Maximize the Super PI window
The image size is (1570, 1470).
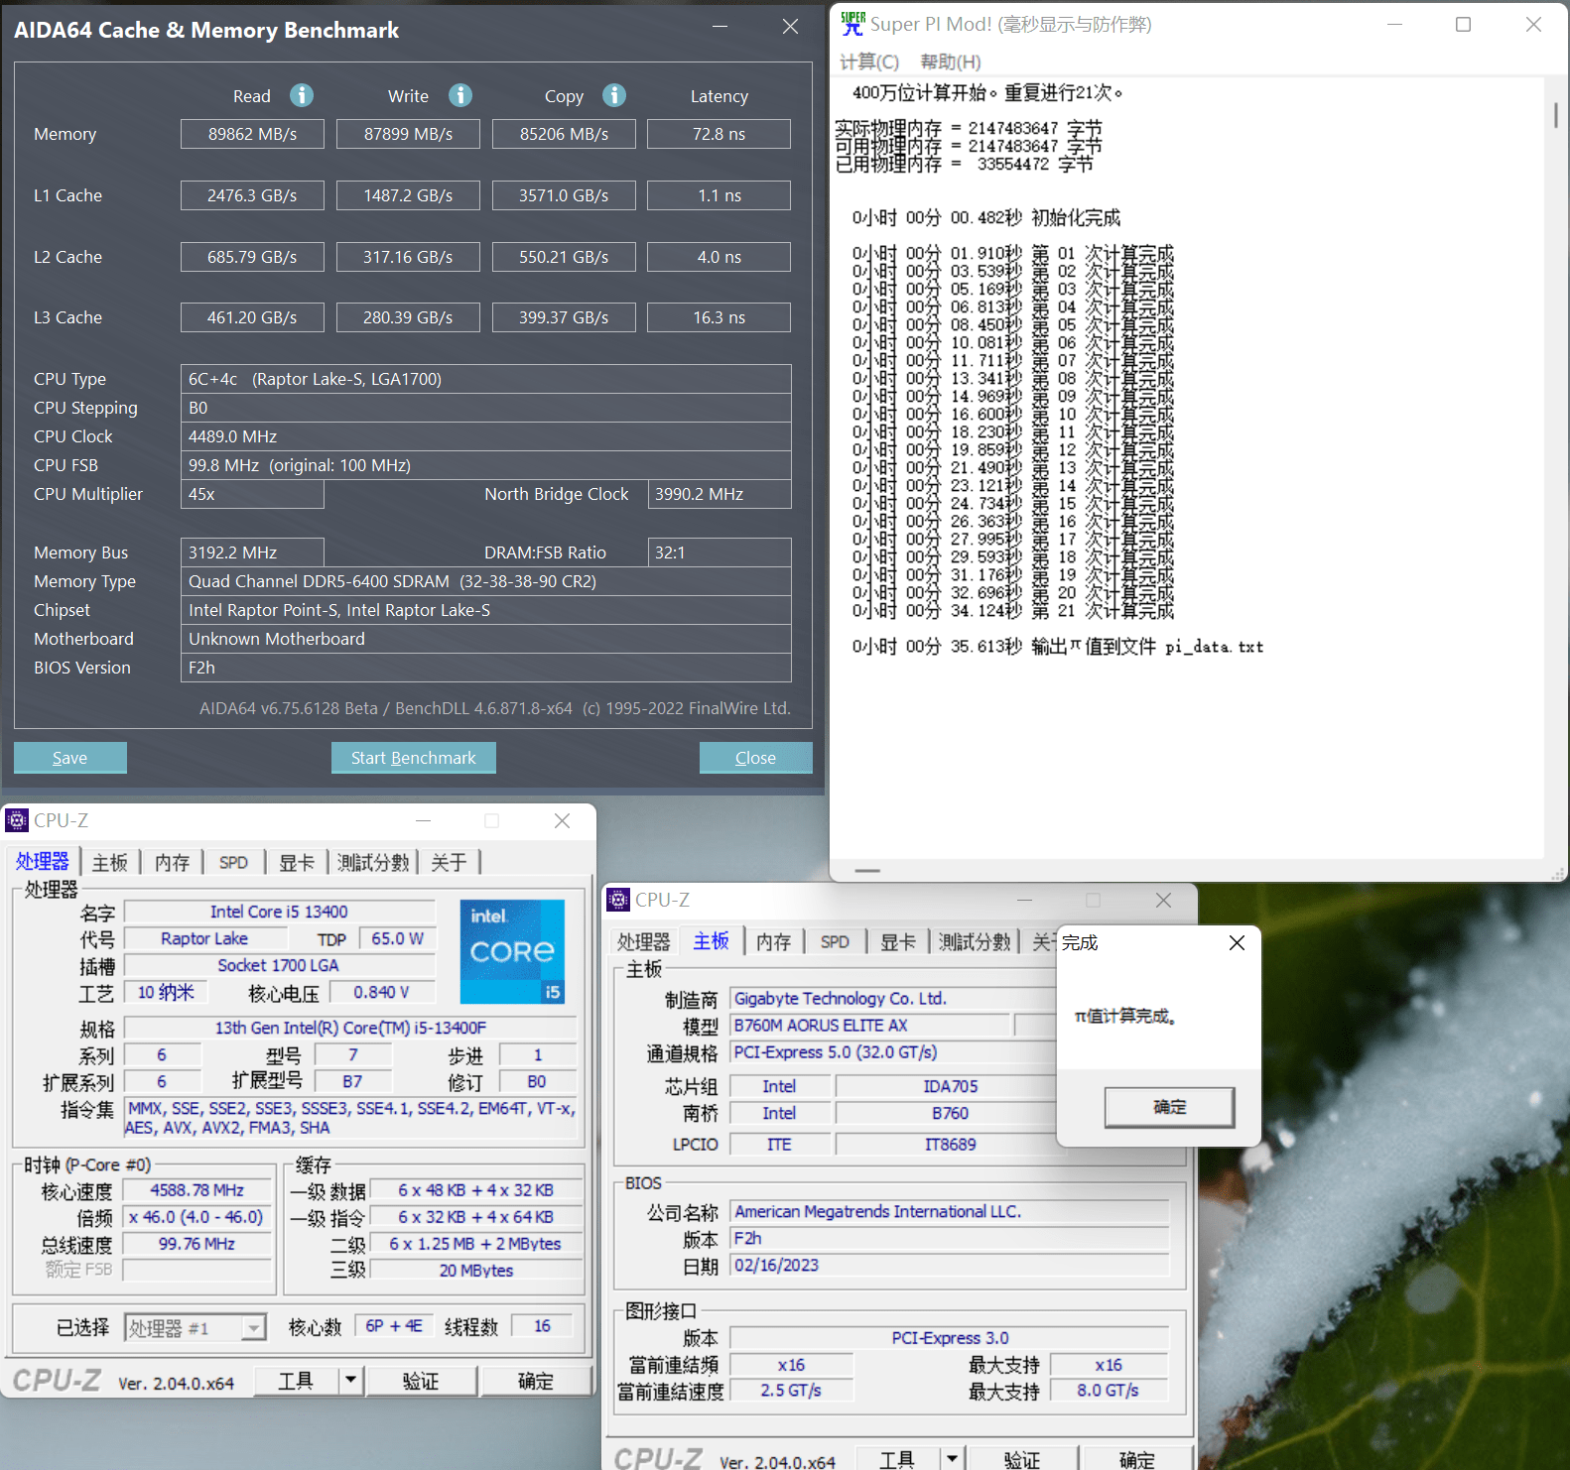tap(1463, 25)
